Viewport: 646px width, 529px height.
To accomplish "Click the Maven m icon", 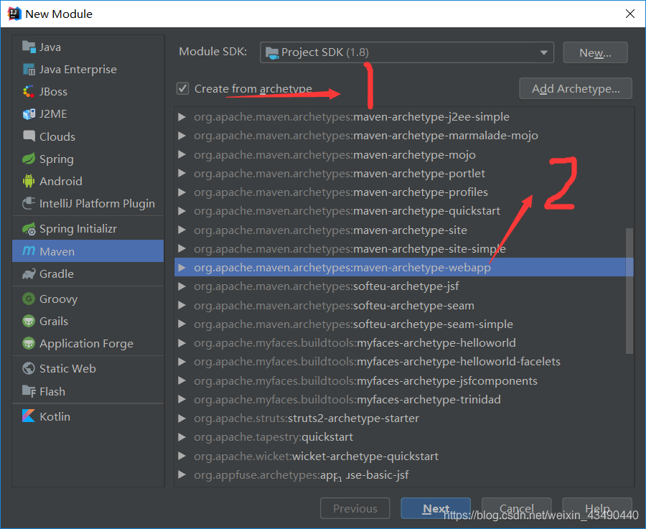I will pyautogui.click(x=29, y=251).
